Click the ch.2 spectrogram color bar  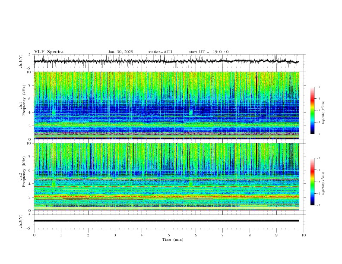pos(312,182)
